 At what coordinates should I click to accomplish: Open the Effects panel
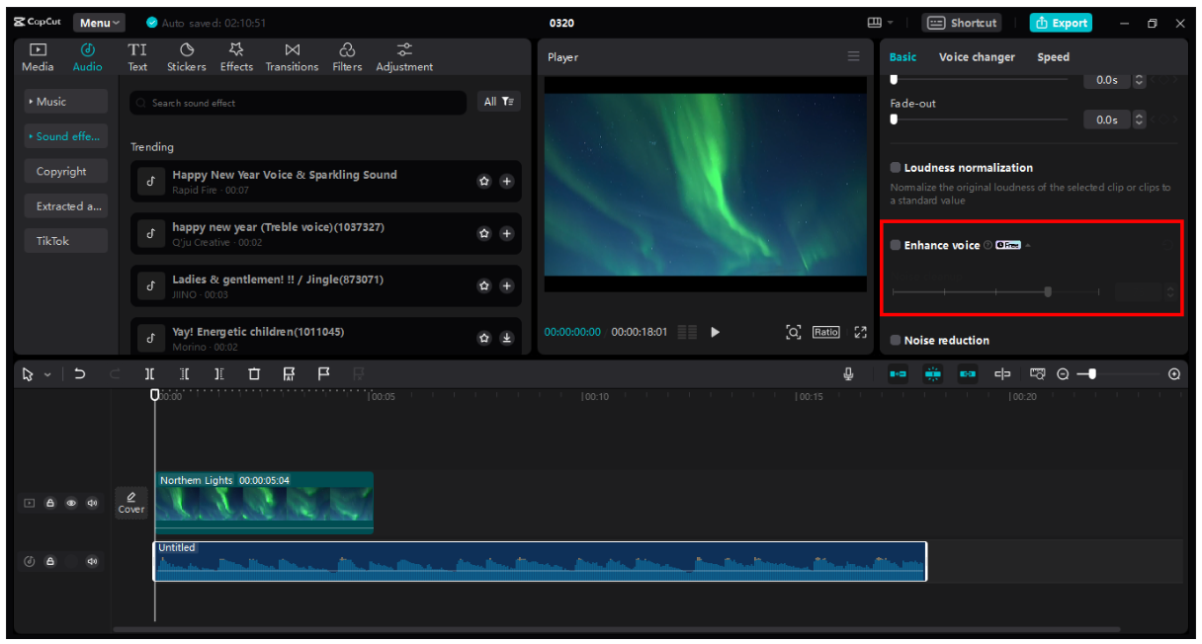[x=236, y=57]
